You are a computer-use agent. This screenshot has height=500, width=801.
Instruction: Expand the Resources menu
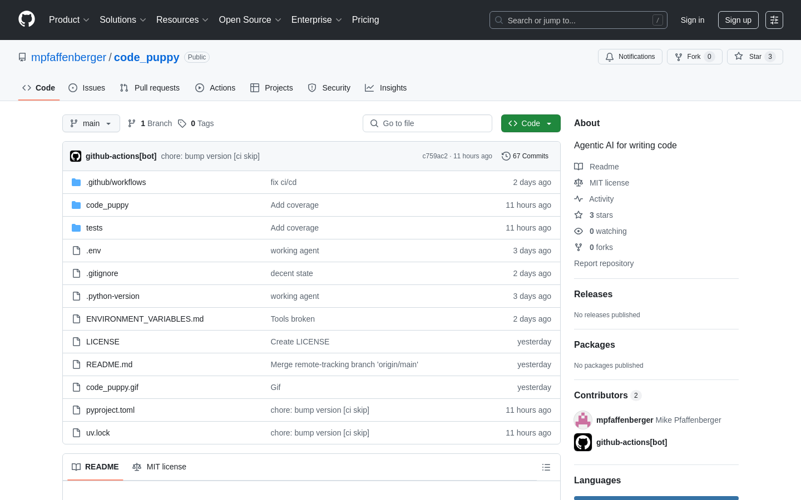(x=182, y=20)
